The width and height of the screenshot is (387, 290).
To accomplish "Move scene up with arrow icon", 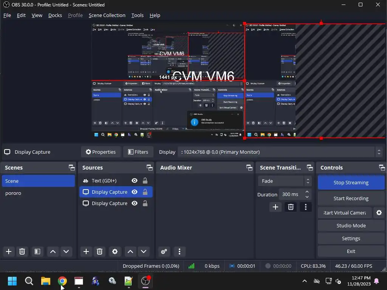I will click(x=53, y=251).
